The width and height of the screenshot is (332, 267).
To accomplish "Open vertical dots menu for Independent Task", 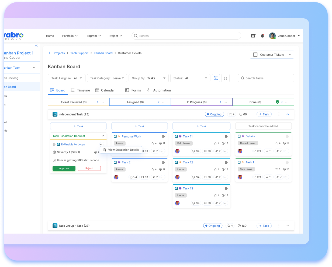I will 279,114.
